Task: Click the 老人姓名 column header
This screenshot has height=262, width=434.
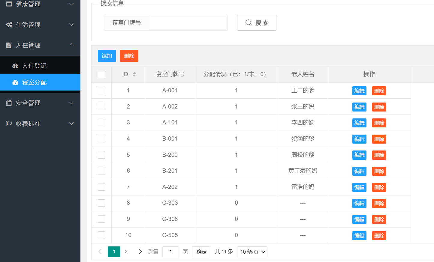Action: tap(303, 74)
